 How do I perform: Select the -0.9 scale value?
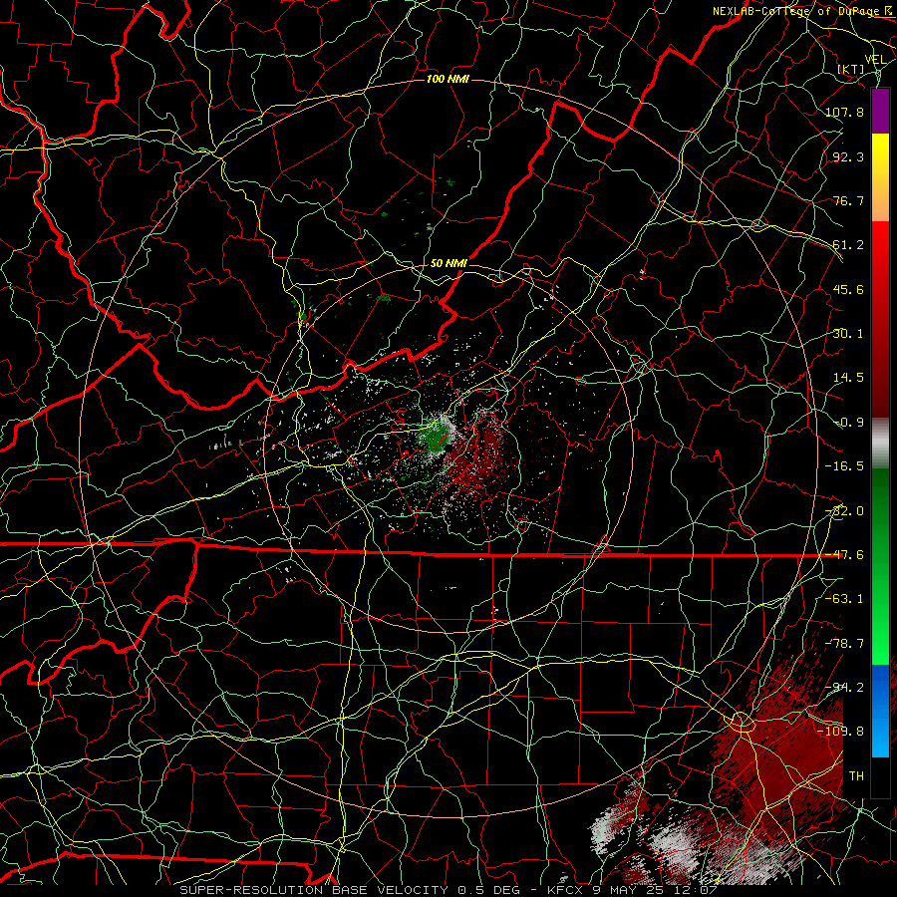[x=848, y=423]
